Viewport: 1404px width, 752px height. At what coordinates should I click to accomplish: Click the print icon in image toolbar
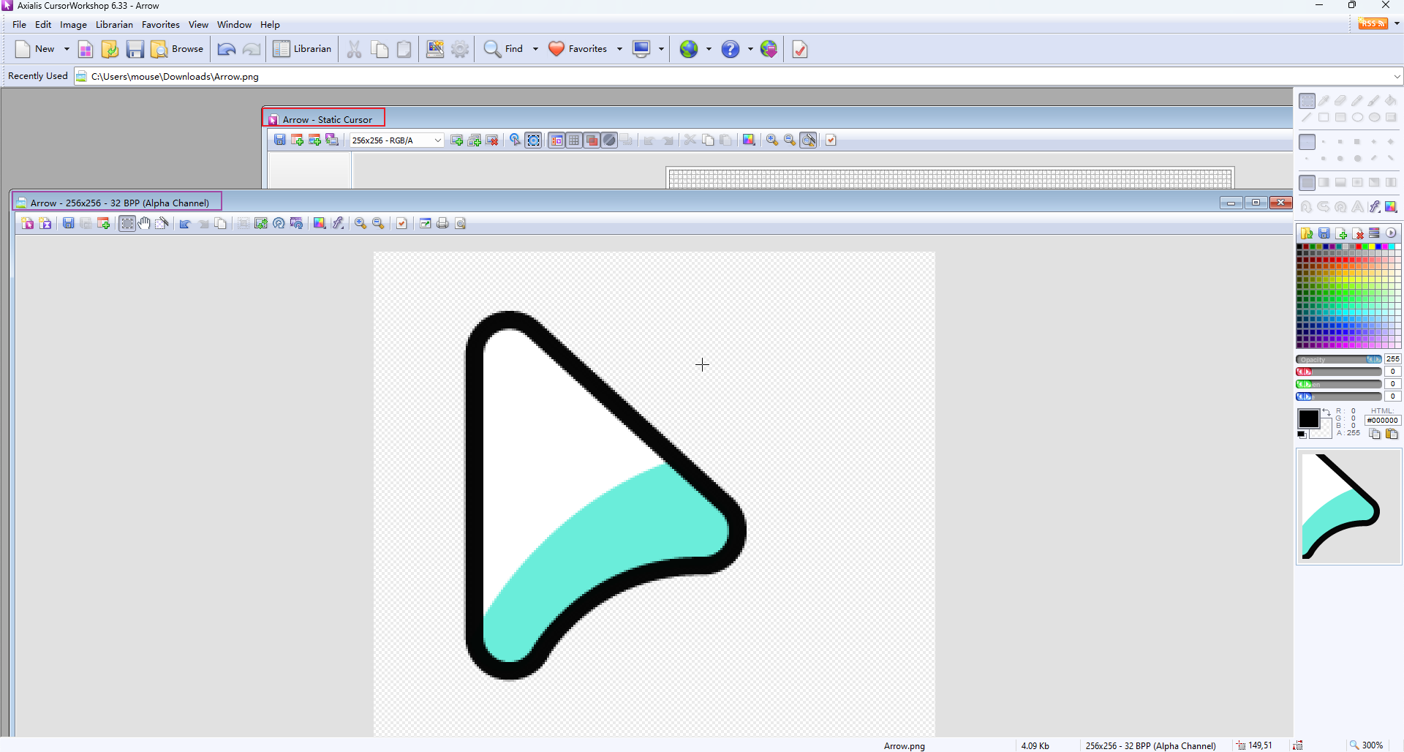click(x=442, y=224)
